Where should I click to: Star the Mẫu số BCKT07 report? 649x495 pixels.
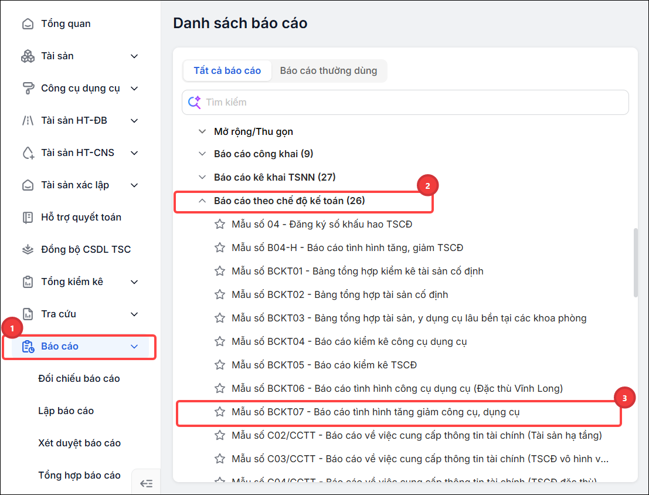[220, 412]
